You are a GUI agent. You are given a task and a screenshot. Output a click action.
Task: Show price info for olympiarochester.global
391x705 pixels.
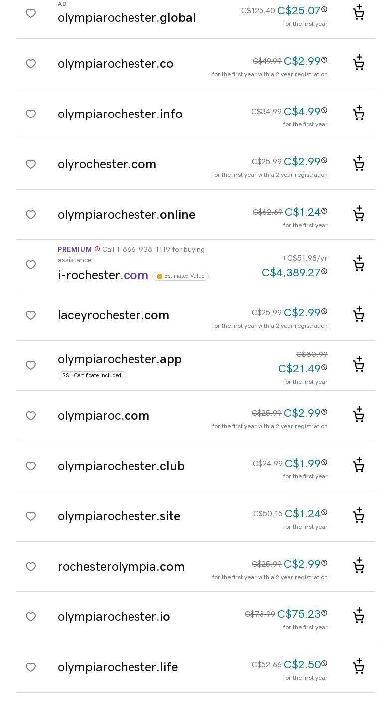click(324, 9)
